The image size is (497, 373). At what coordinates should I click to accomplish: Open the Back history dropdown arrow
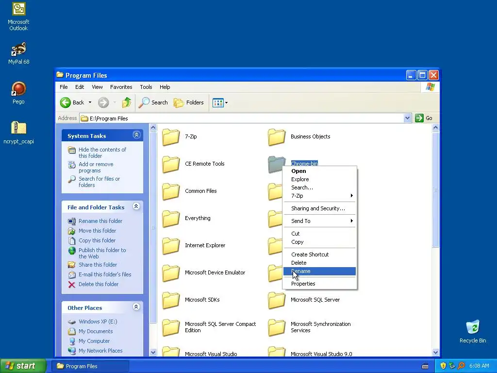(90, 102)
